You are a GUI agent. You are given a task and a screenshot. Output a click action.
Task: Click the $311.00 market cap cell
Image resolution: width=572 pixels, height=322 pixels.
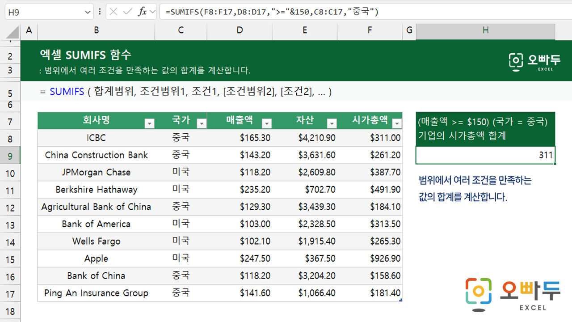(370, 138)
